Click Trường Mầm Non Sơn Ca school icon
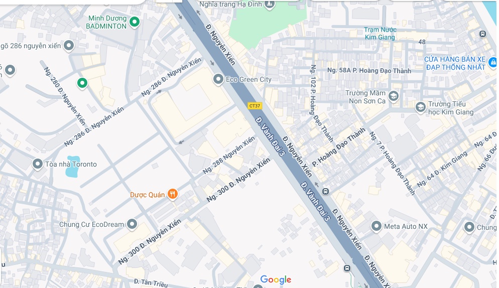Viewport: 499px width, 288px height. coord(394,96)
